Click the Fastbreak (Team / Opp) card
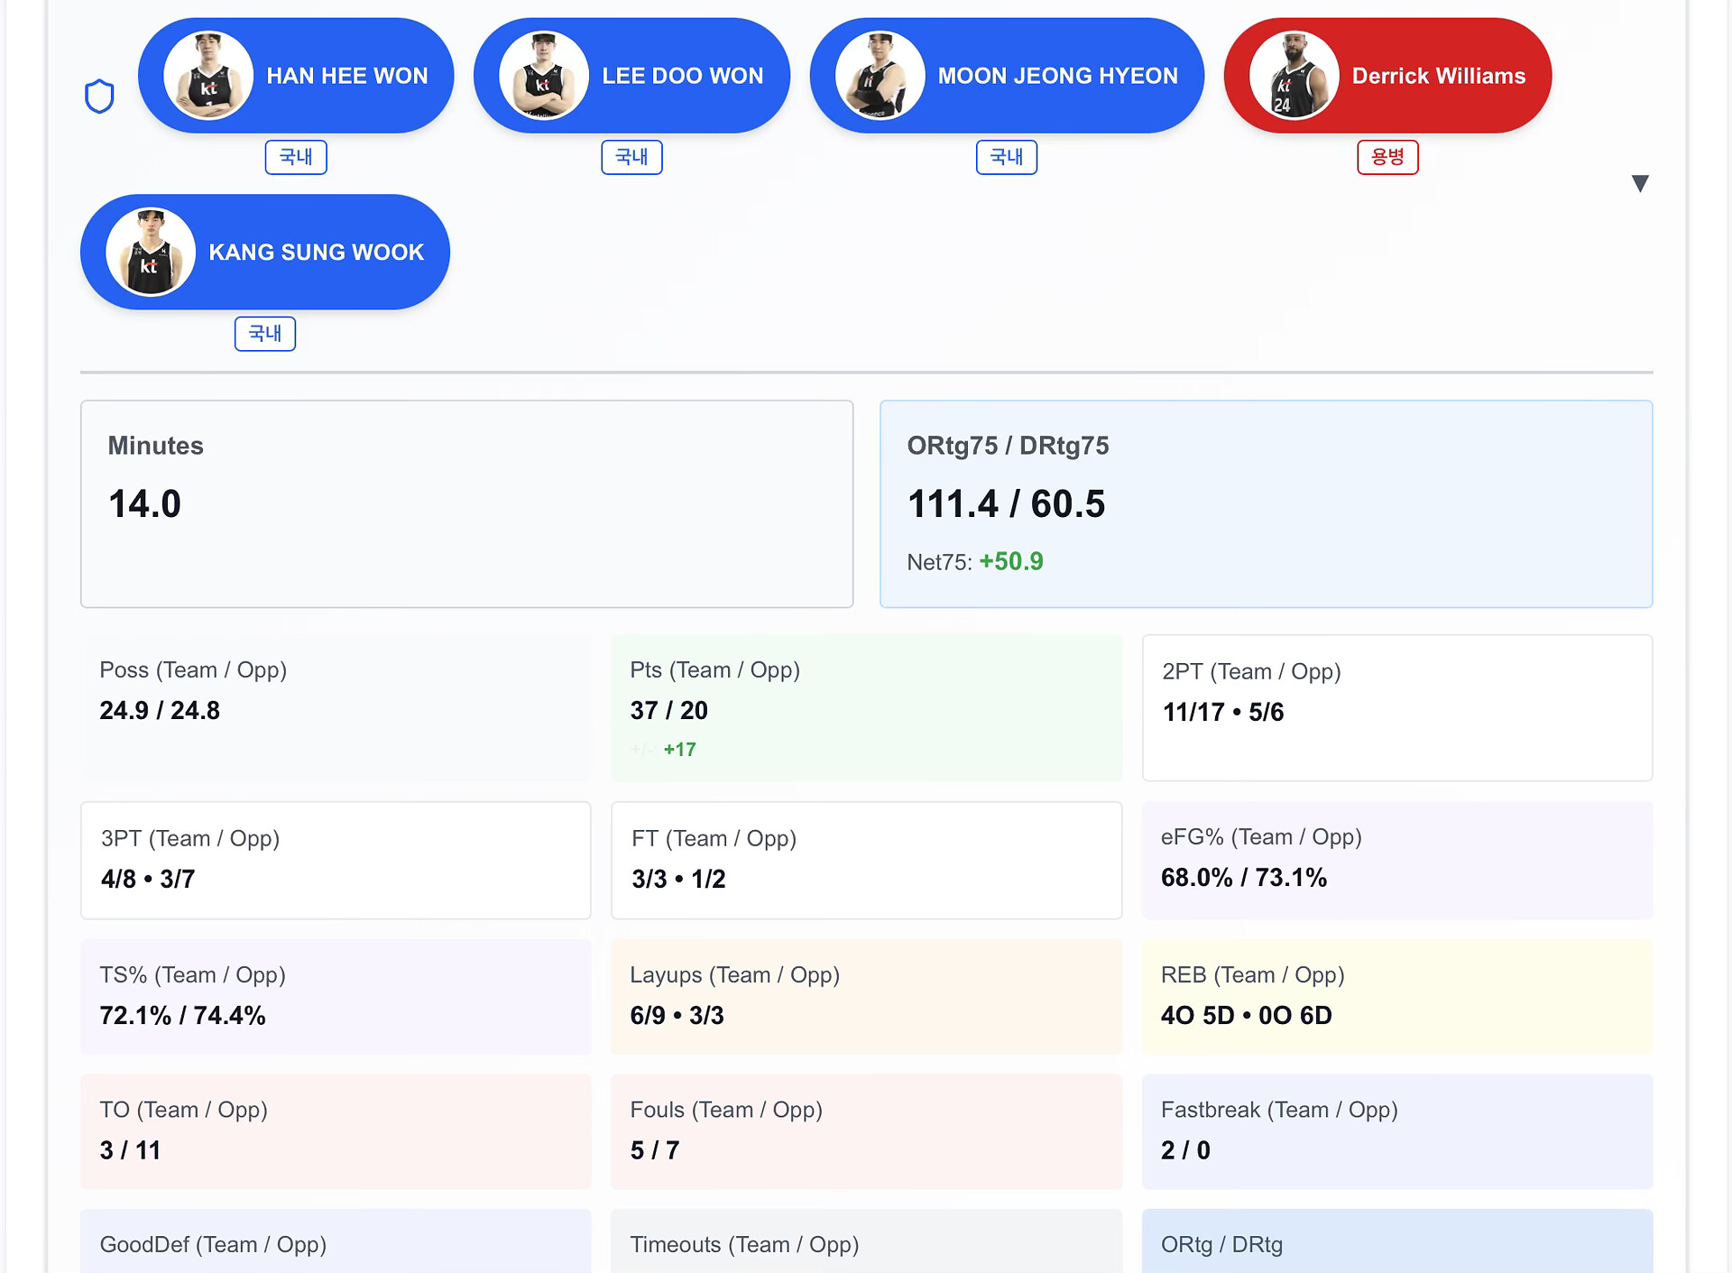The height and width of the screenshot is (1273, 1732). pos(1396,1130)
